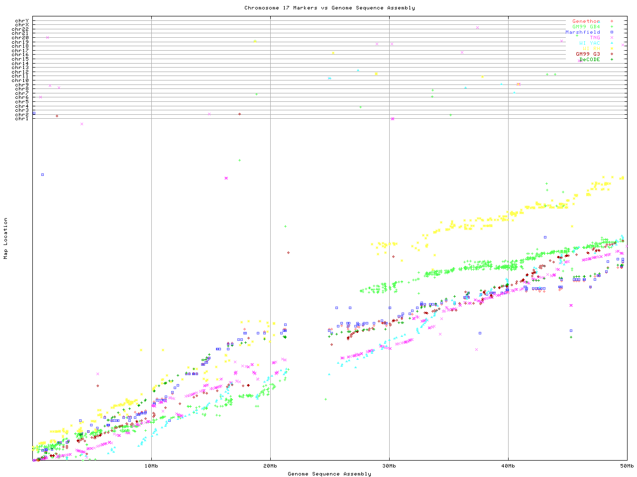Image resolution: width=637 pixels, height=477 pixels.
Task: Click the 50Mb x-axis tick label
Action: point(627,466)
